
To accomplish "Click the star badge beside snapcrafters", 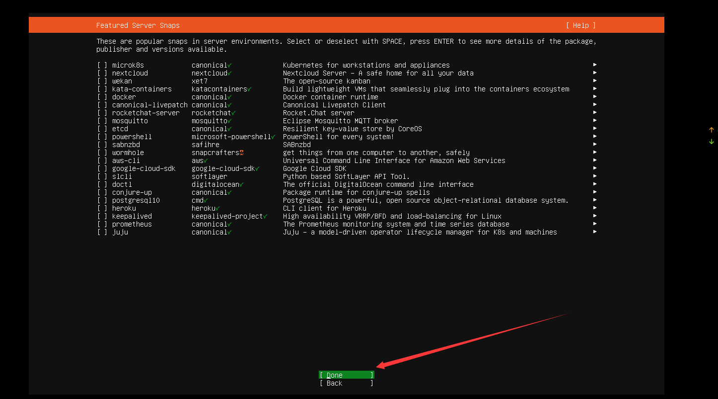I will [241, 153].
